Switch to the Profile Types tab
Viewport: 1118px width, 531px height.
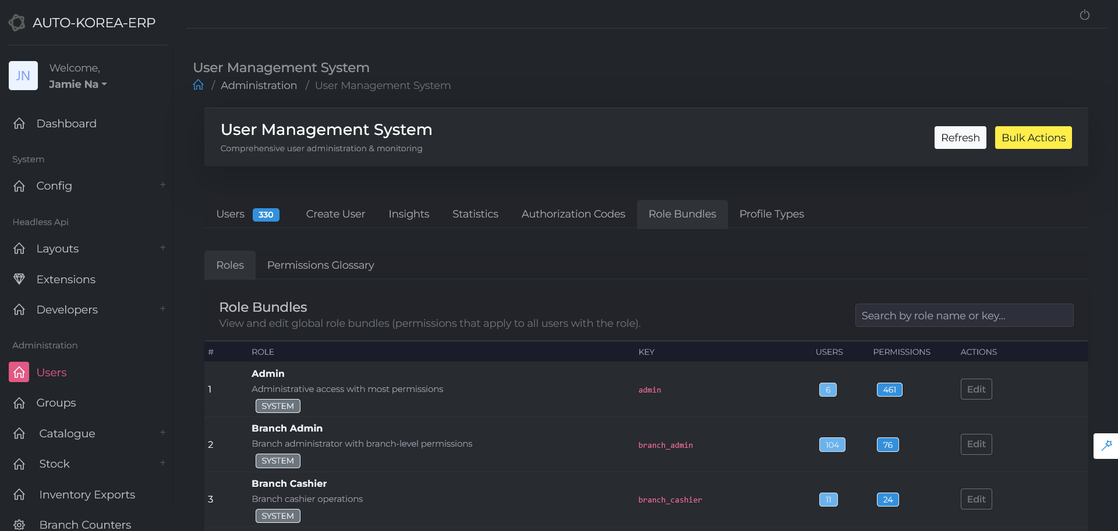771,214
